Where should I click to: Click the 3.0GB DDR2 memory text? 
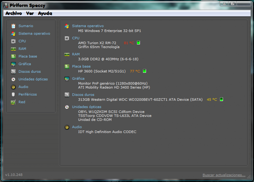coord(108,59)
